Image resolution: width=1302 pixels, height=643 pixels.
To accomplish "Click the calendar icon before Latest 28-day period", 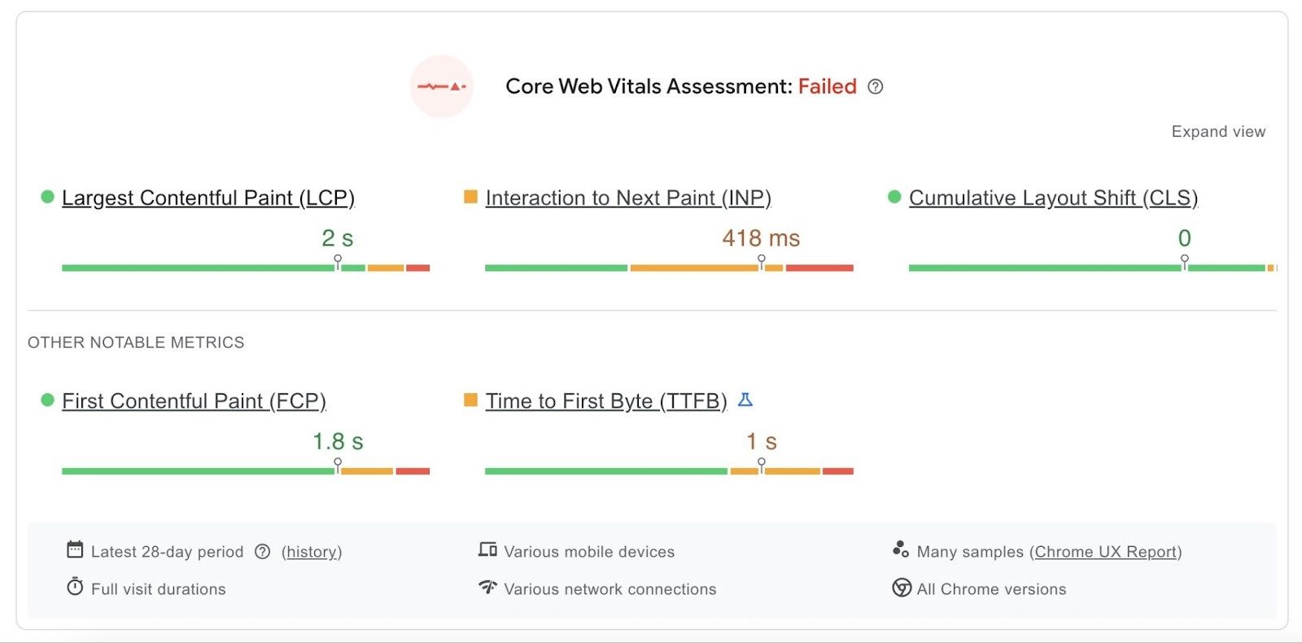I will coord(75,550).
